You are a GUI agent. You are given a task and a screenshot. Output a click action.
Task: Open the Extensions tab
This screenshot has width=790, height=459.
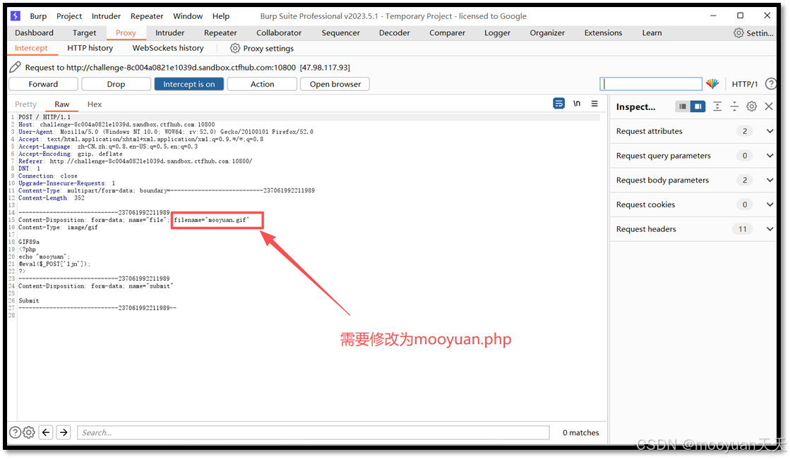click(x=603, y=32)
